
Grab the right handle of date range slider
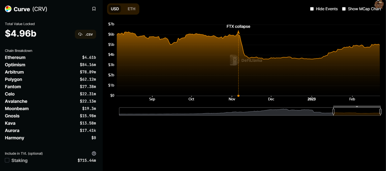(x=380, y=112)
